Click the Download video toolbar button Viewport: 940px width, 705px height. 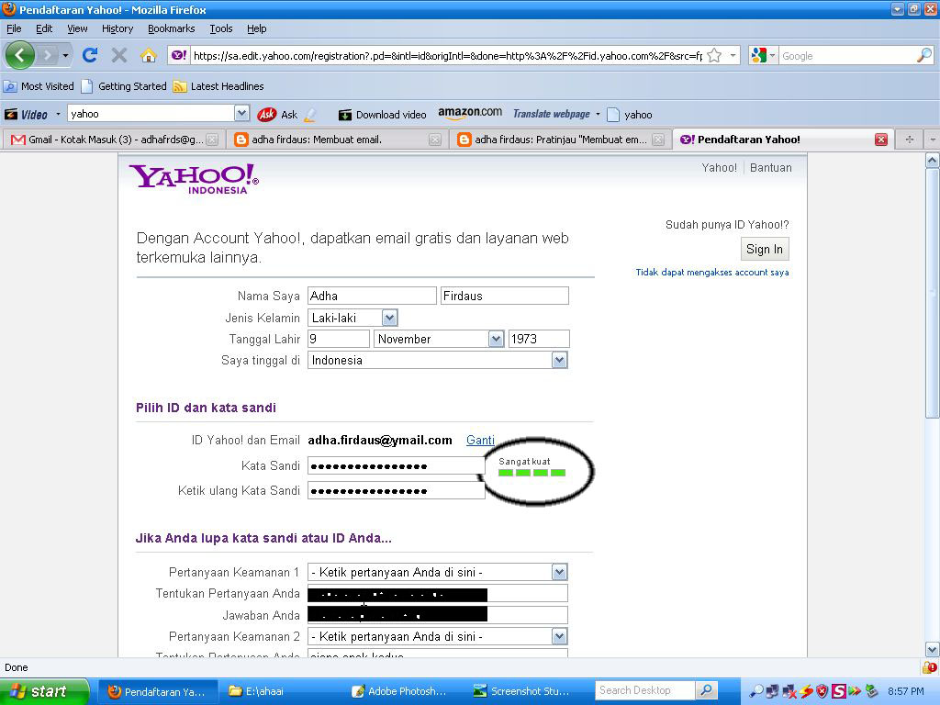tap(383, 115)
